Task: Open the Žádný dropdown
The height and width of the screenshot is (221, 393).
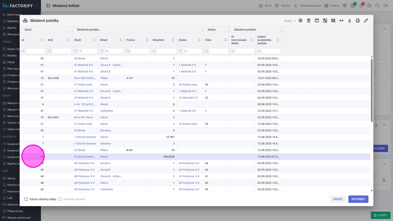Action: (x=289, y=21)
